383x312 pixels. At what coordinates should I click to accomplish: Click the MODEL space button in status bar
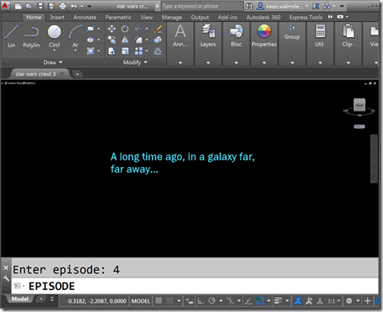pos(141,301)
